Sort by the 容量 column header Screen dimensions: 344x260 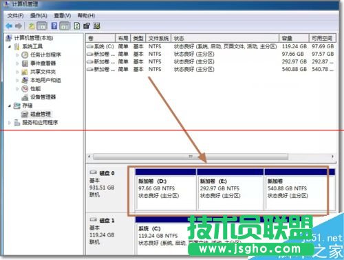294,38
